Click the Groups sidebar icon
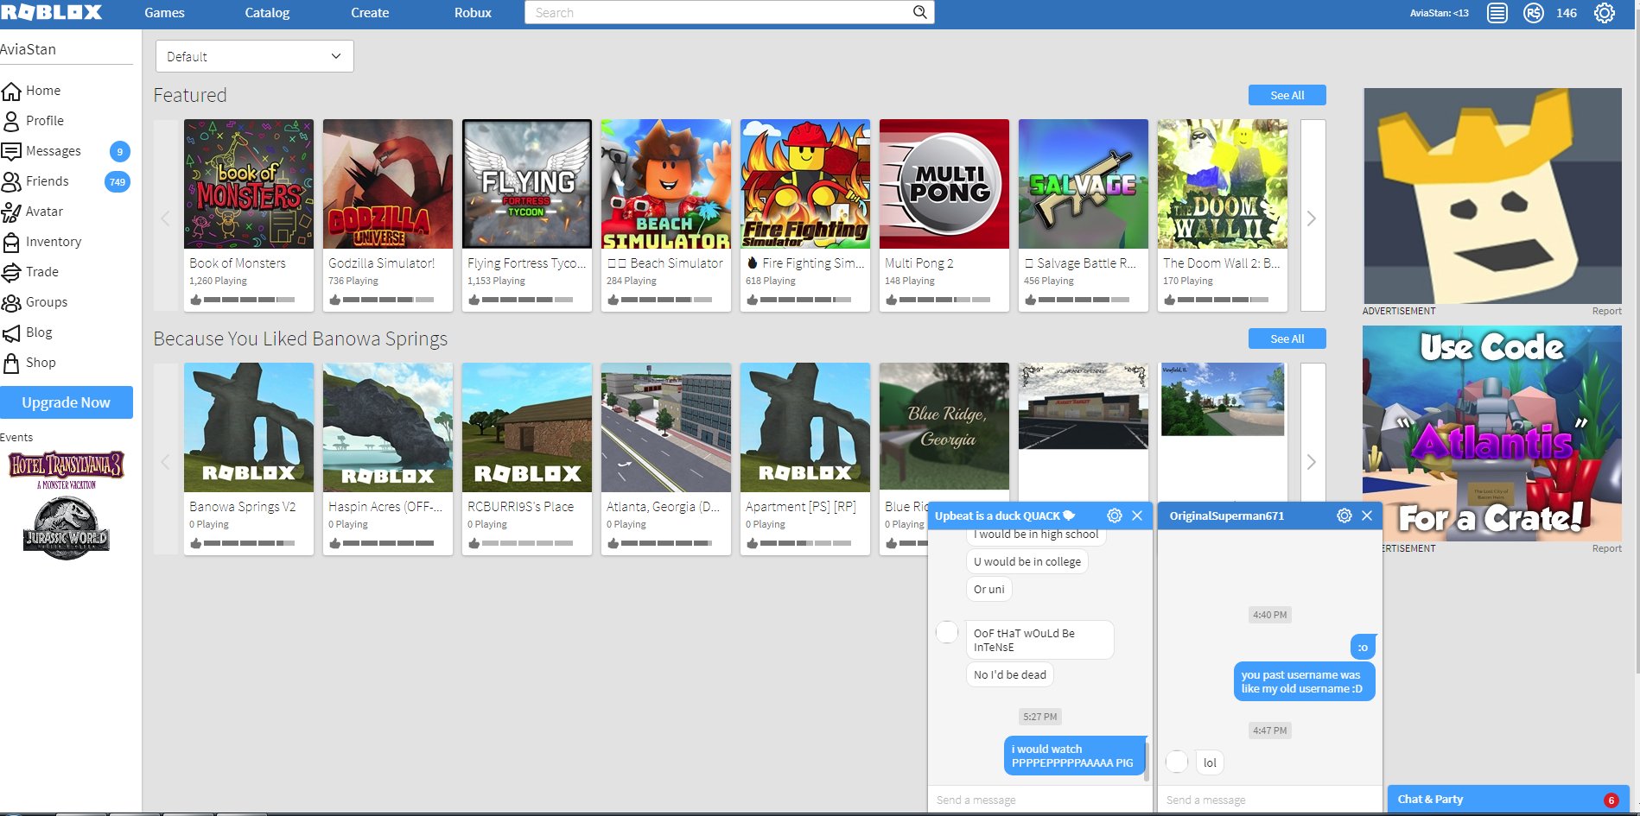1640x816 pixels. click(11, 302)
